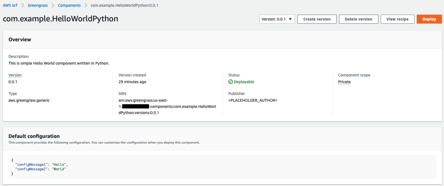Click the orange Deploy button
This screenshot has width=444, height=186.
(x=429, y=19)
